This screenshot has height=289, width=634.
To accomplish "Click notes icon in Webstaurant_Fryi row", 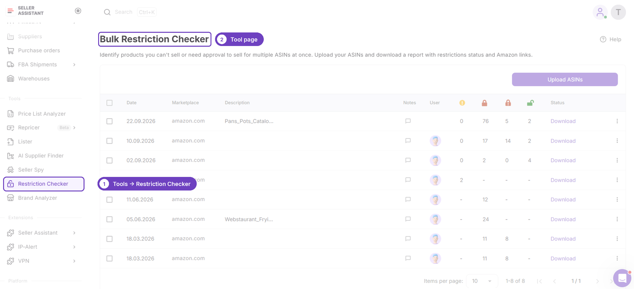I will coord(408,219).
